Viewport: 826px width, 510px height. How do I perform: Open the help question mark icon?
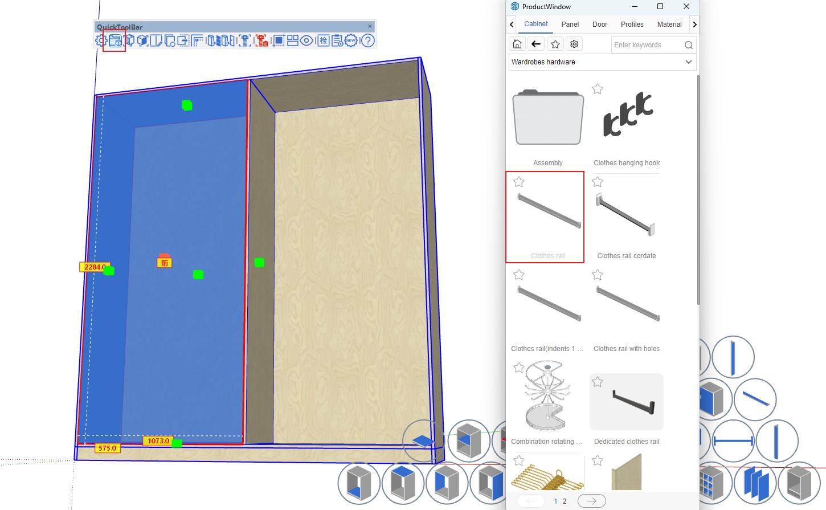pos(368,40)
